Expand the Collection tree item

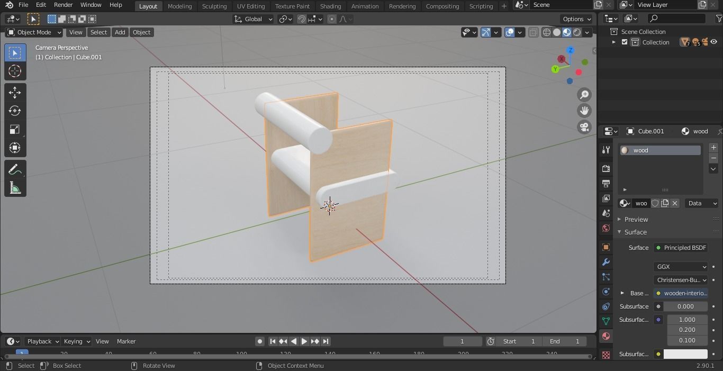tap(614, 42)
